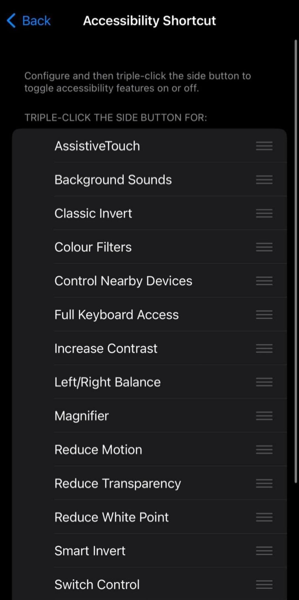Toggle Increase Contrast shortcut option
Image resolution: width=299 pixels, height=600 pixels.
[x=106, y=348]
